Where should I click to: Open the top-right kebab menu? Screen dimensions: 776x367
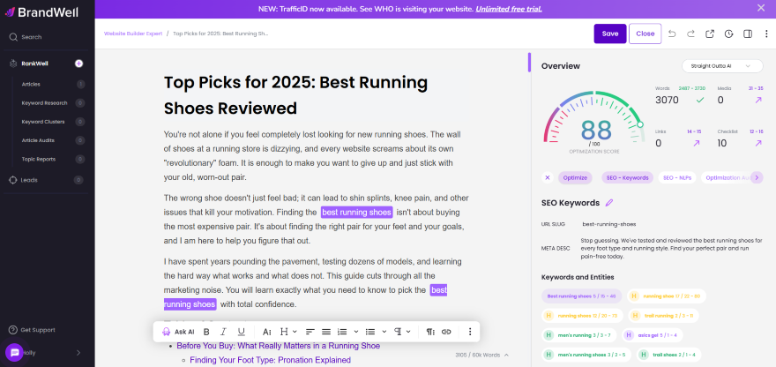coord(766,34)
